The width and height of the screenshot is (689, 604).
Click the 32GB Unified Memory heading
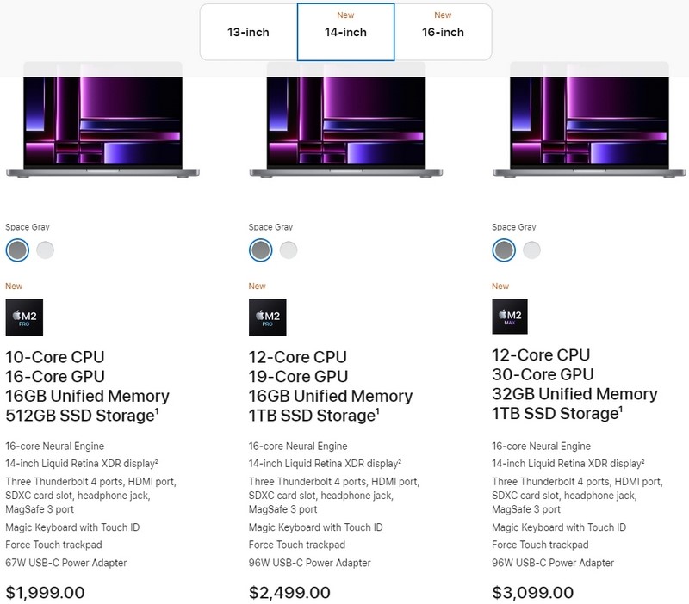pyautogui.click(x=574, y=395)
